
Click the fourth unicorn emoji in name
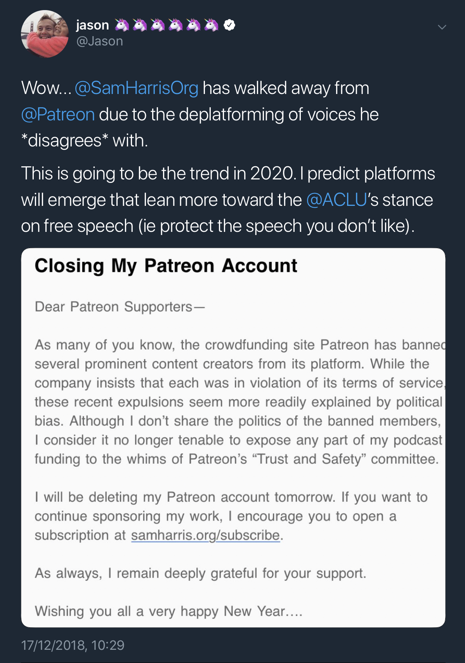175,25
